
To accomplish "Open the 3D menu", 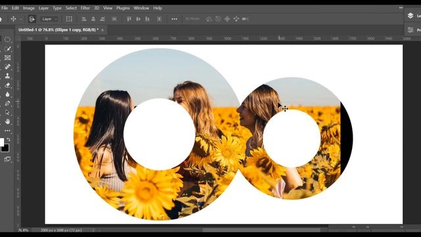I will tap(97, 8).
